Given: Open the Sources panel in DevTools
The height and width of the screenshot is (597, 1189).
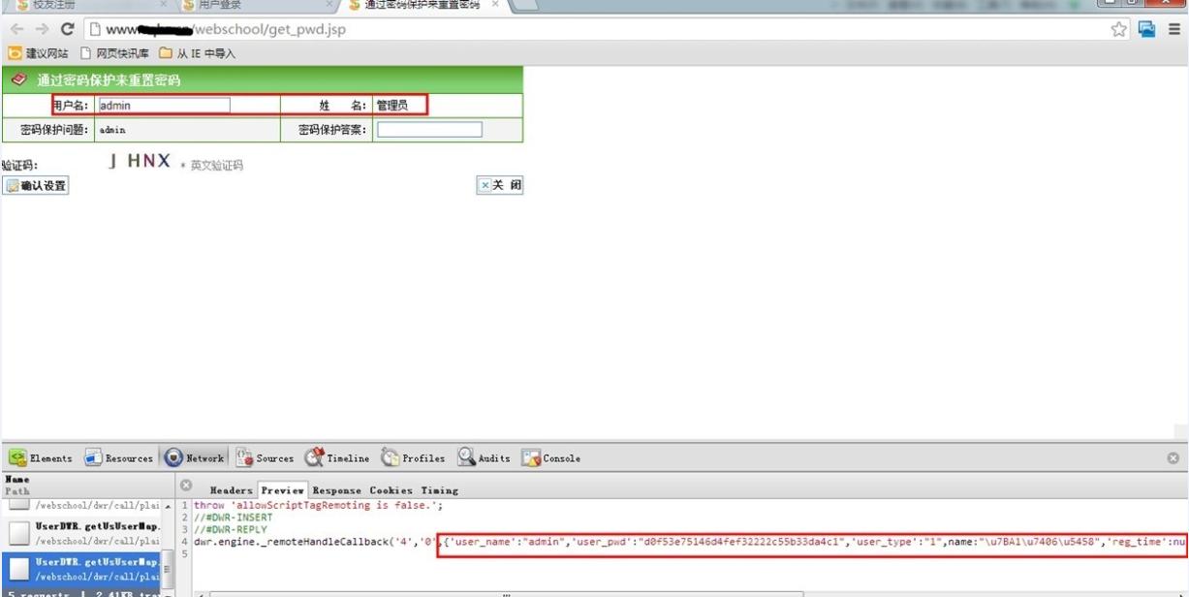Looking at the screenshot, I should point(265,458).
